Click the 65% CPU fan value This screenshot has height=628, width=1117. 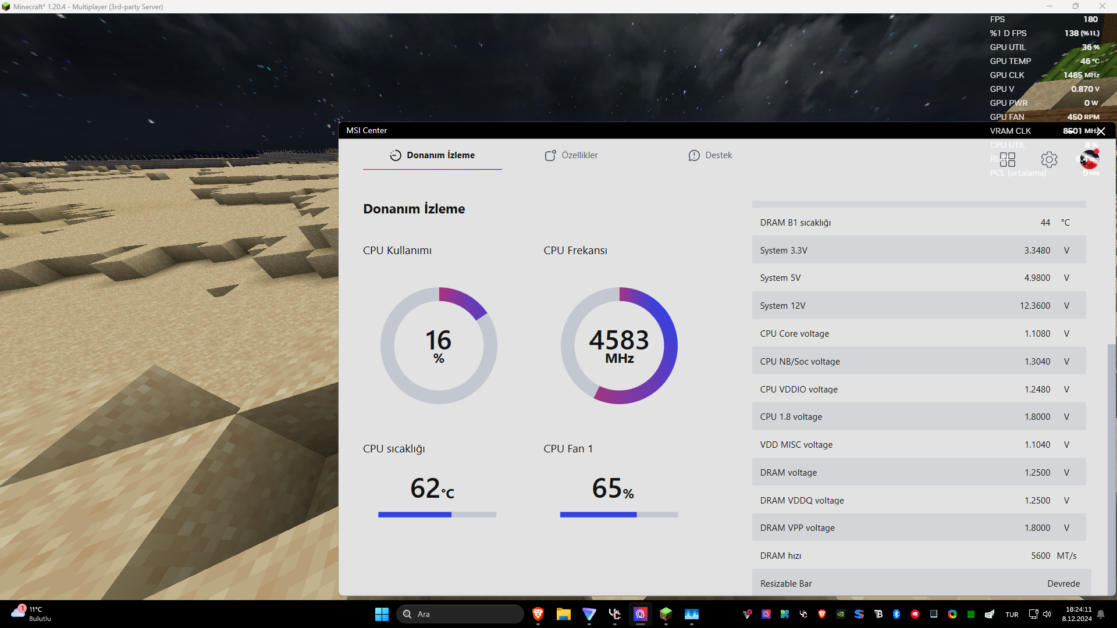point(613,488)
